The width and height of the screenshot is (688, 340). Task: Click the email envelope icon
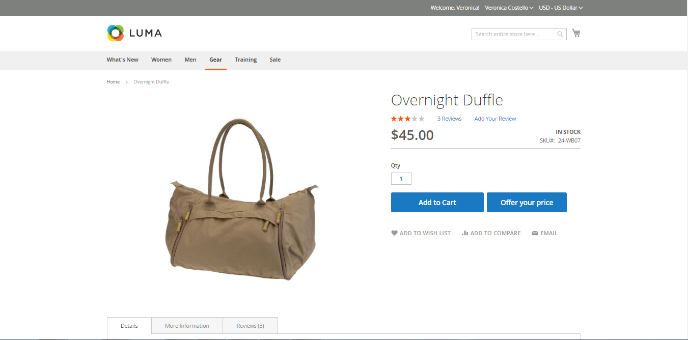(x=535, y=233)
